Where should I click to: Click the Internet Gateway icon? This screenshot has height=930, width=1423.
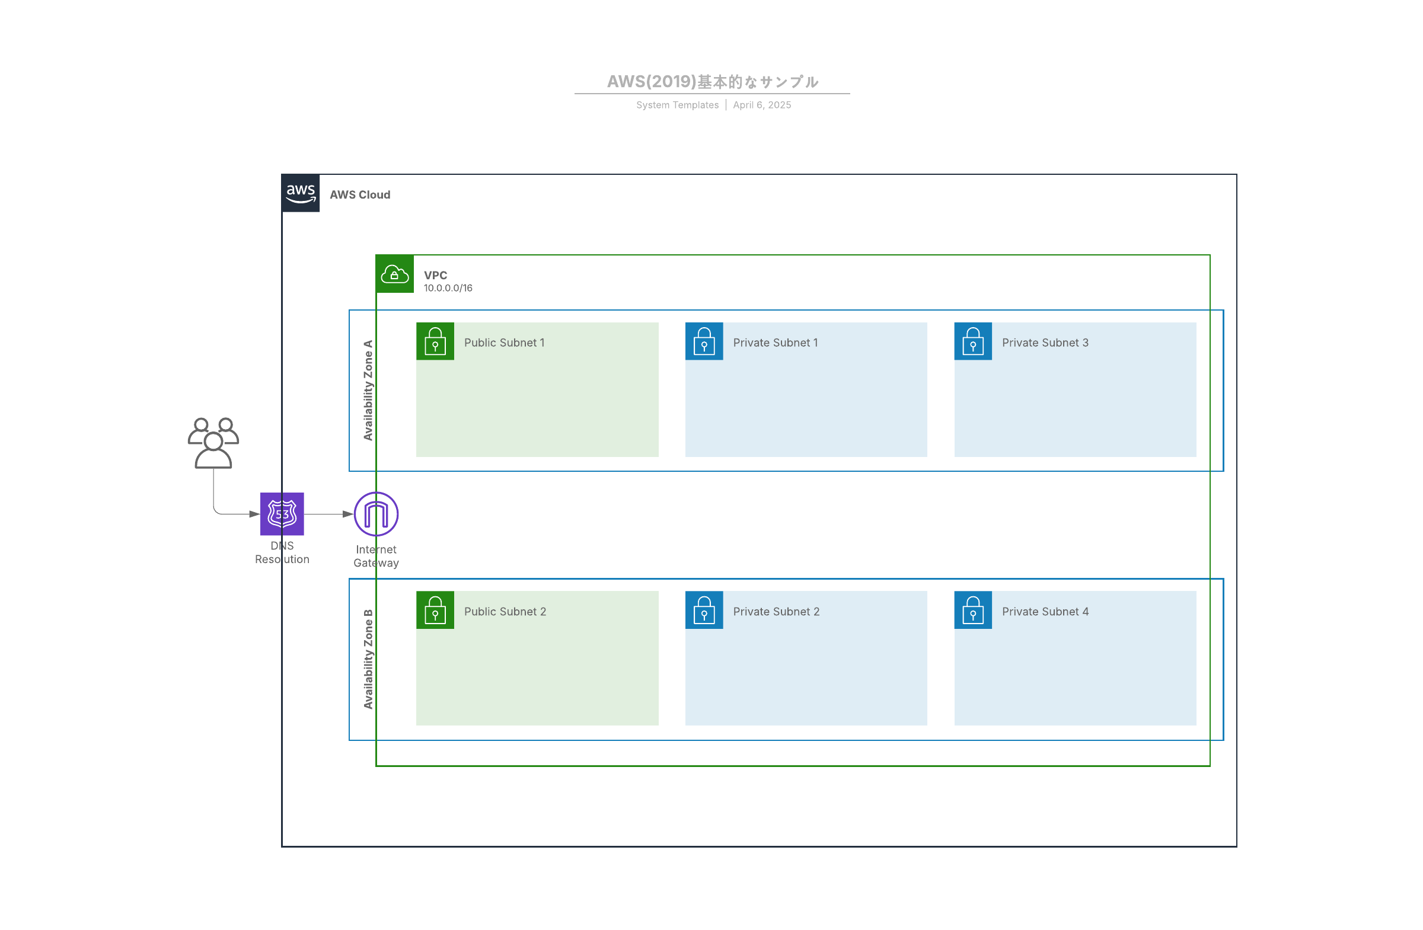pos(376,513)
